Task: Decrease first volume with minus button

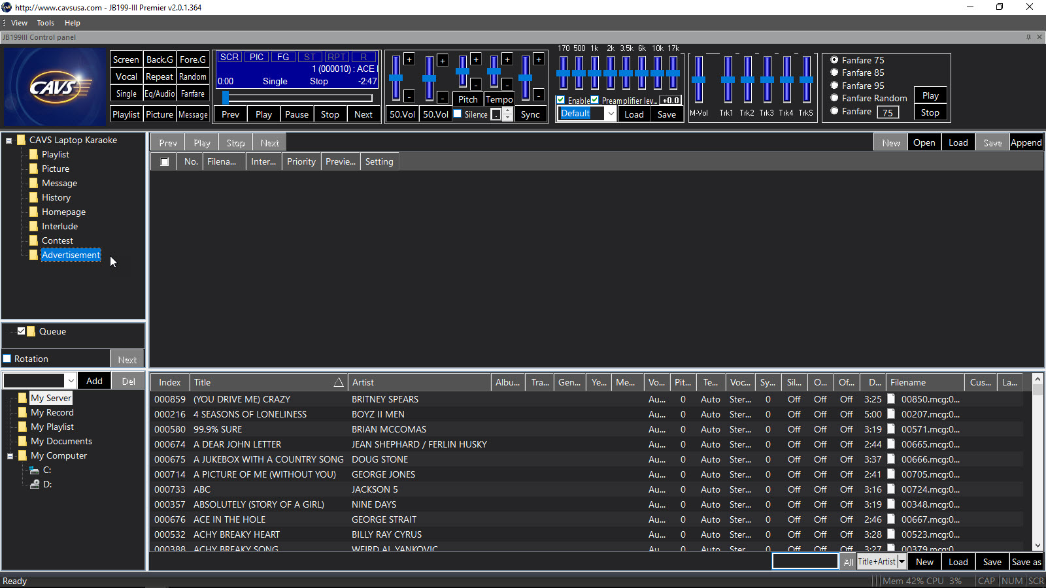Action: pyautogui.click(x=409, y=96)
